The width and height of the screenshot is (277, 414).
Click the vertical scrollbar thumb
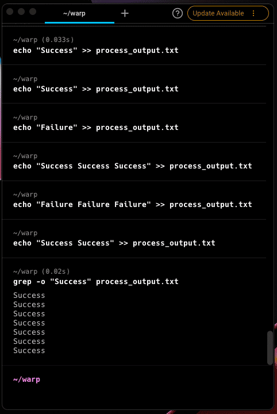[x=270, y=348]
